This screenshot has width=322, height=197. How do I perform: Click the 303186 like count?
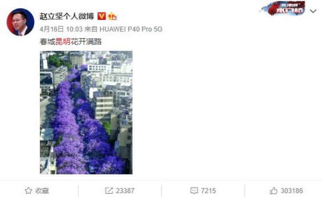[x=292, y=191]
